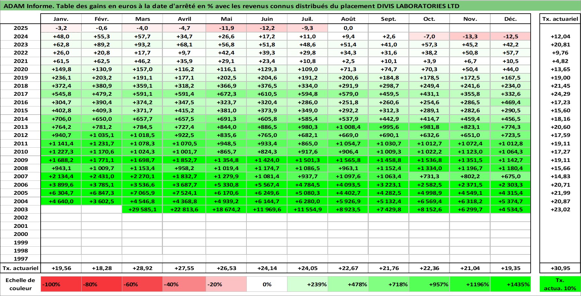The image size is (581, 296).
Task: Select the 'Sept.' column header
Action: coord(389,19)
